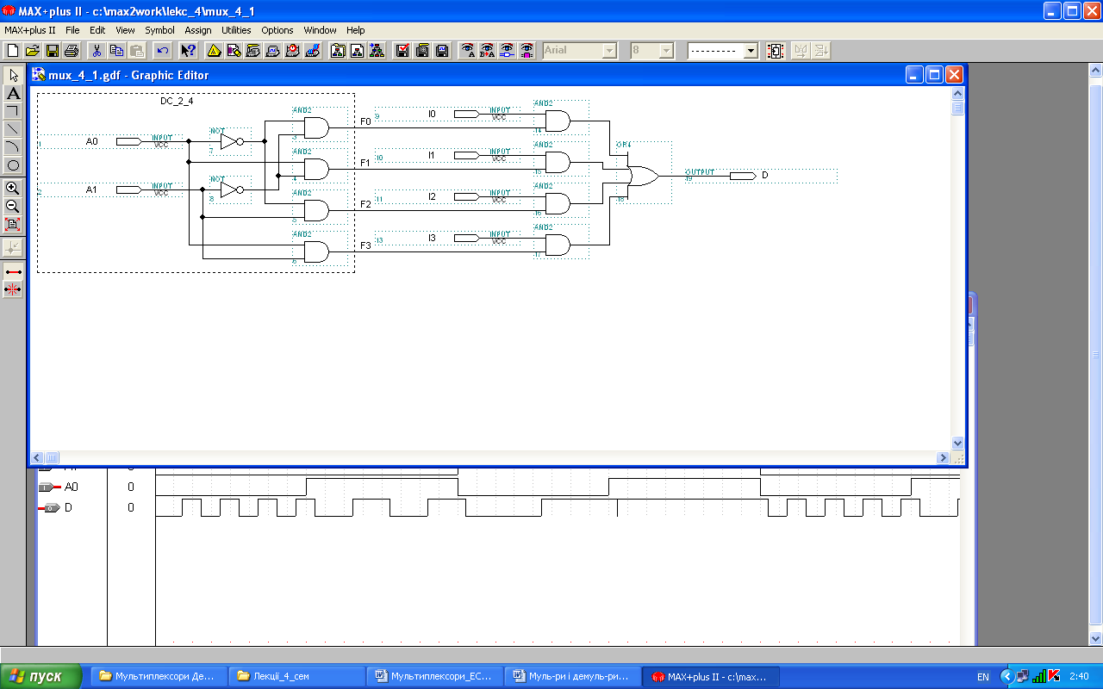
Task: Click the Search Text eye icon
Action: click(468, 51)
